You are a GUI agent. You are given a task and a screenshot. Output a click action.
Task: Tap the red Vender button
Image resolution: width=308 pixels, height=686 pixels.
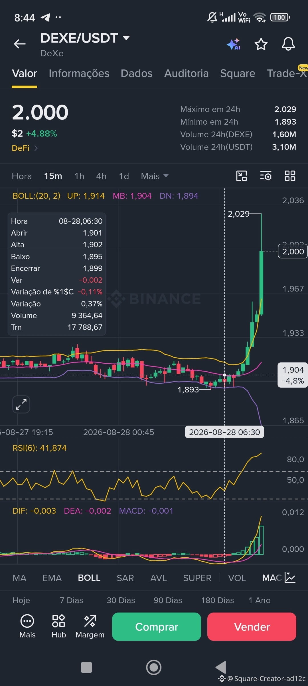click(252, 627)
